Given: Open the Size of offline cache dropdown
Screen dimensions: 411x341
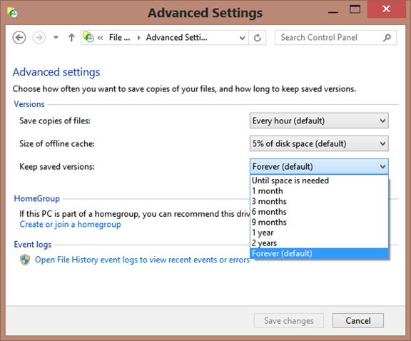Looking at the screenshot, I should [319, 143].
